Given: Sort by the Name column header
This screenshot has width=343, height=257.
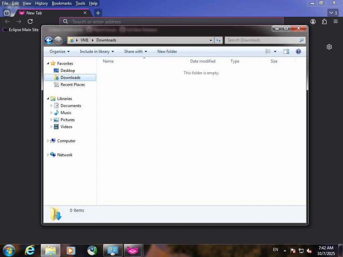Looking at the screenshot, I should point(108,61).
